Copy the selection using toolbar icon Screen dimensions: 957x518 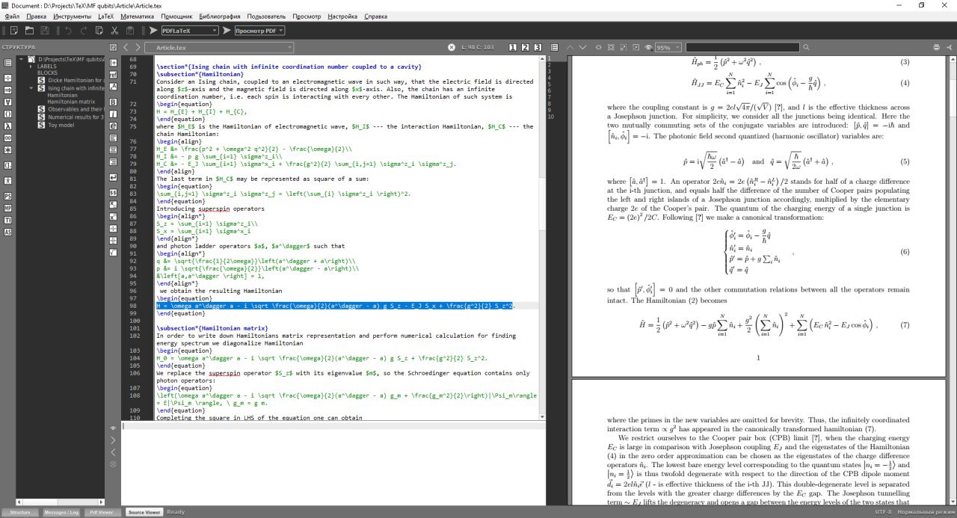[99, 31]
